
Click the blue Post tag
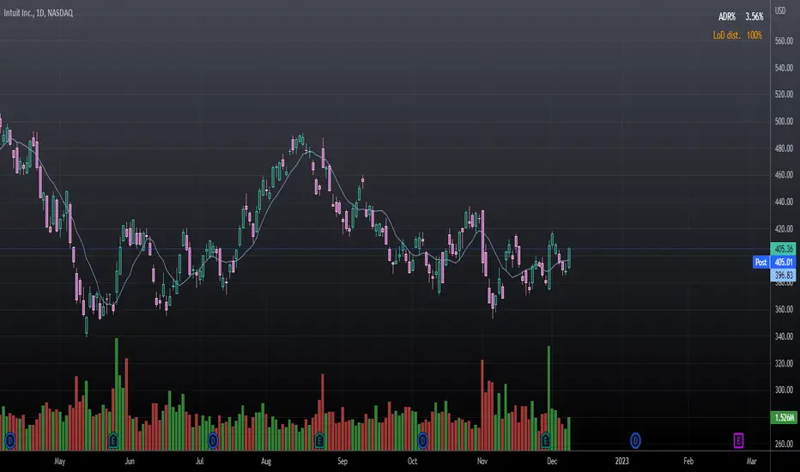tap(761, 263)
